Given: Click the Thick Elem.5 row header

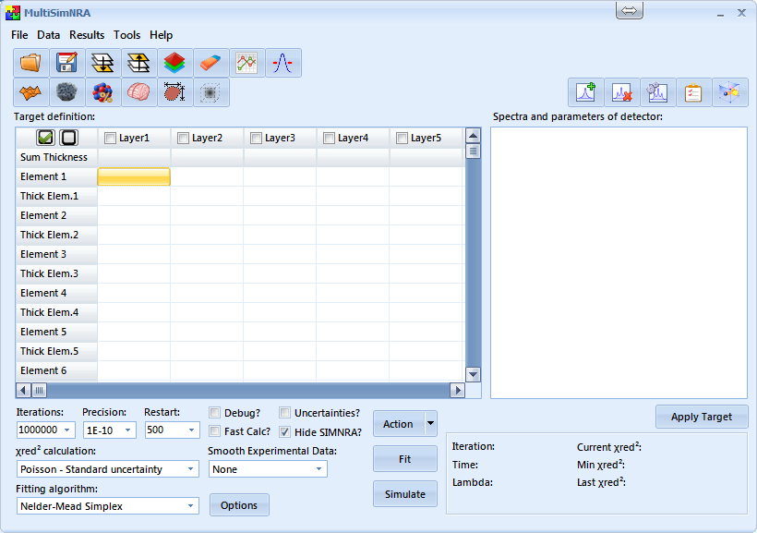Looking at the screenshot, I should (x=56, y=351).
